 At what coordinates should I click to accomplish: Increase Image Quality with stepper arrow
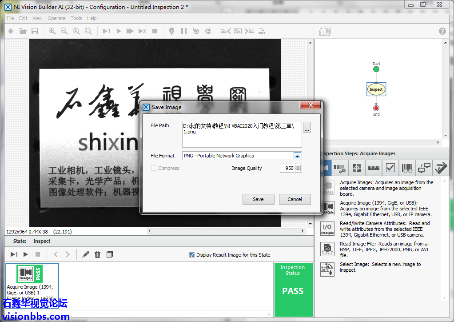[298, 166]
